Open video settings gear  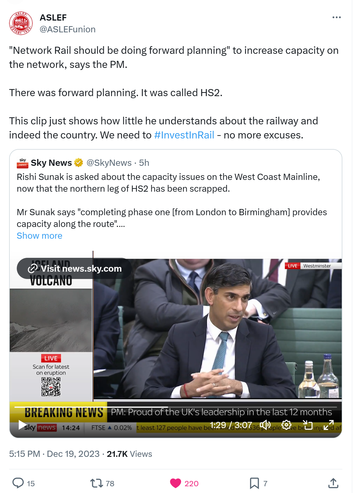(286, 425)
